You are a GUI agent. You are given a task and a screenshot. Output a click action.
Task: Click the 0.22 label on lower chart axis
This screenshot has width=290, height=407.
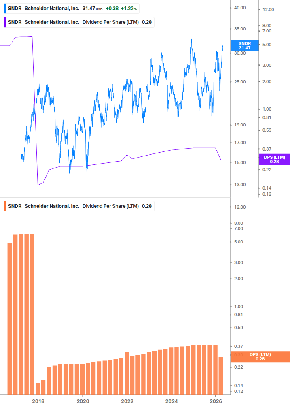(238, 367)
